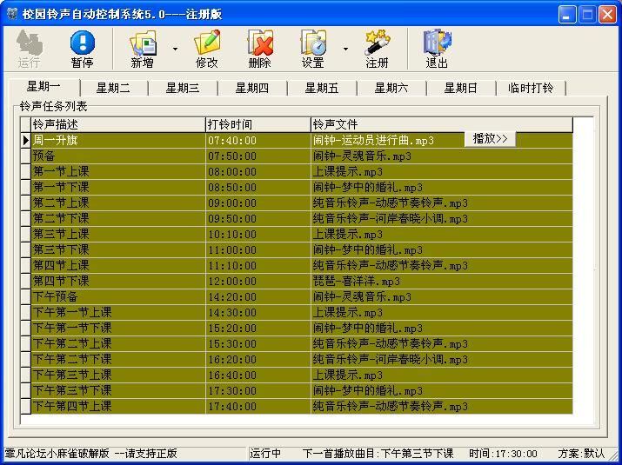Image resolution: width=622 pixels, height=465 pixels.
Task: Select the row selector of 周一升旗
Action: [x=26, y=140]
